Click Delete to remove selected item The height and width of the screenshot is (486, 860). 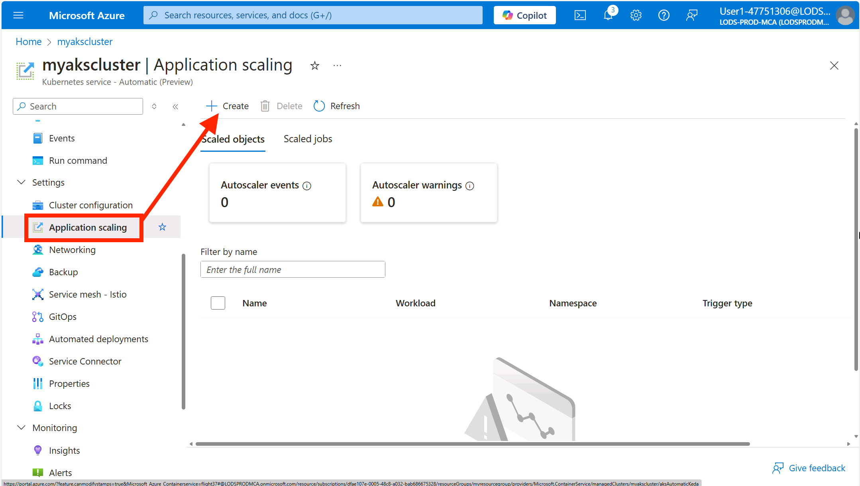coord(282,106)
